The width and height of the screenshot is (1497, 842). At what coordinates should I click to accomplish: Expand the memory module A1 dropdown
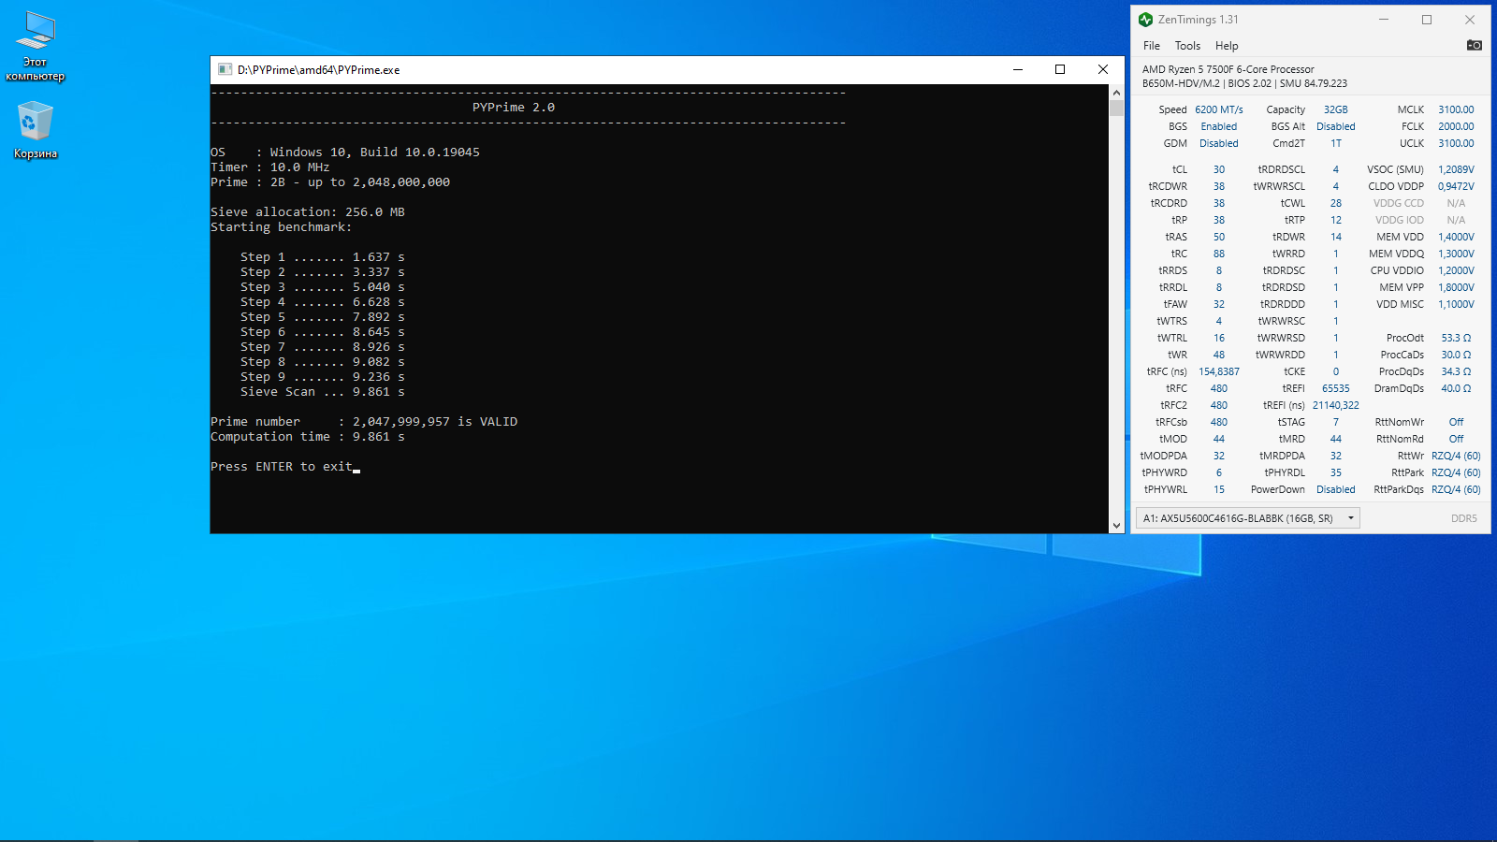tap(1248, 518)
